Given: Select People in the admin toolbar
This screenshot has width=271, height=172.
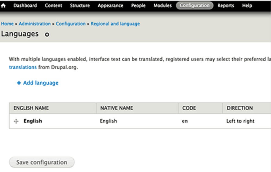Looking at the screenshot, I should (x=138, y=6).
